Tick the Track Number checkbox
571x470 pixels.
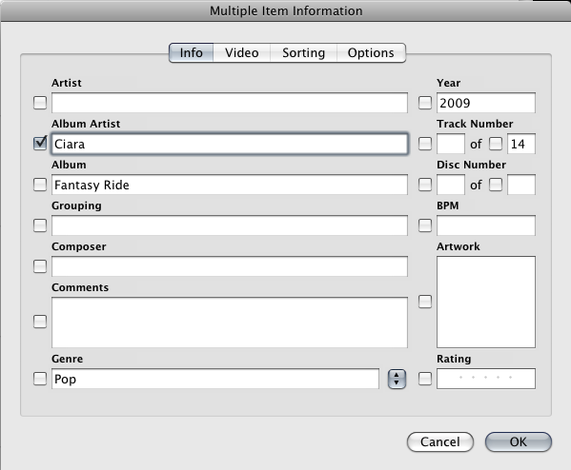click(425, 144)
